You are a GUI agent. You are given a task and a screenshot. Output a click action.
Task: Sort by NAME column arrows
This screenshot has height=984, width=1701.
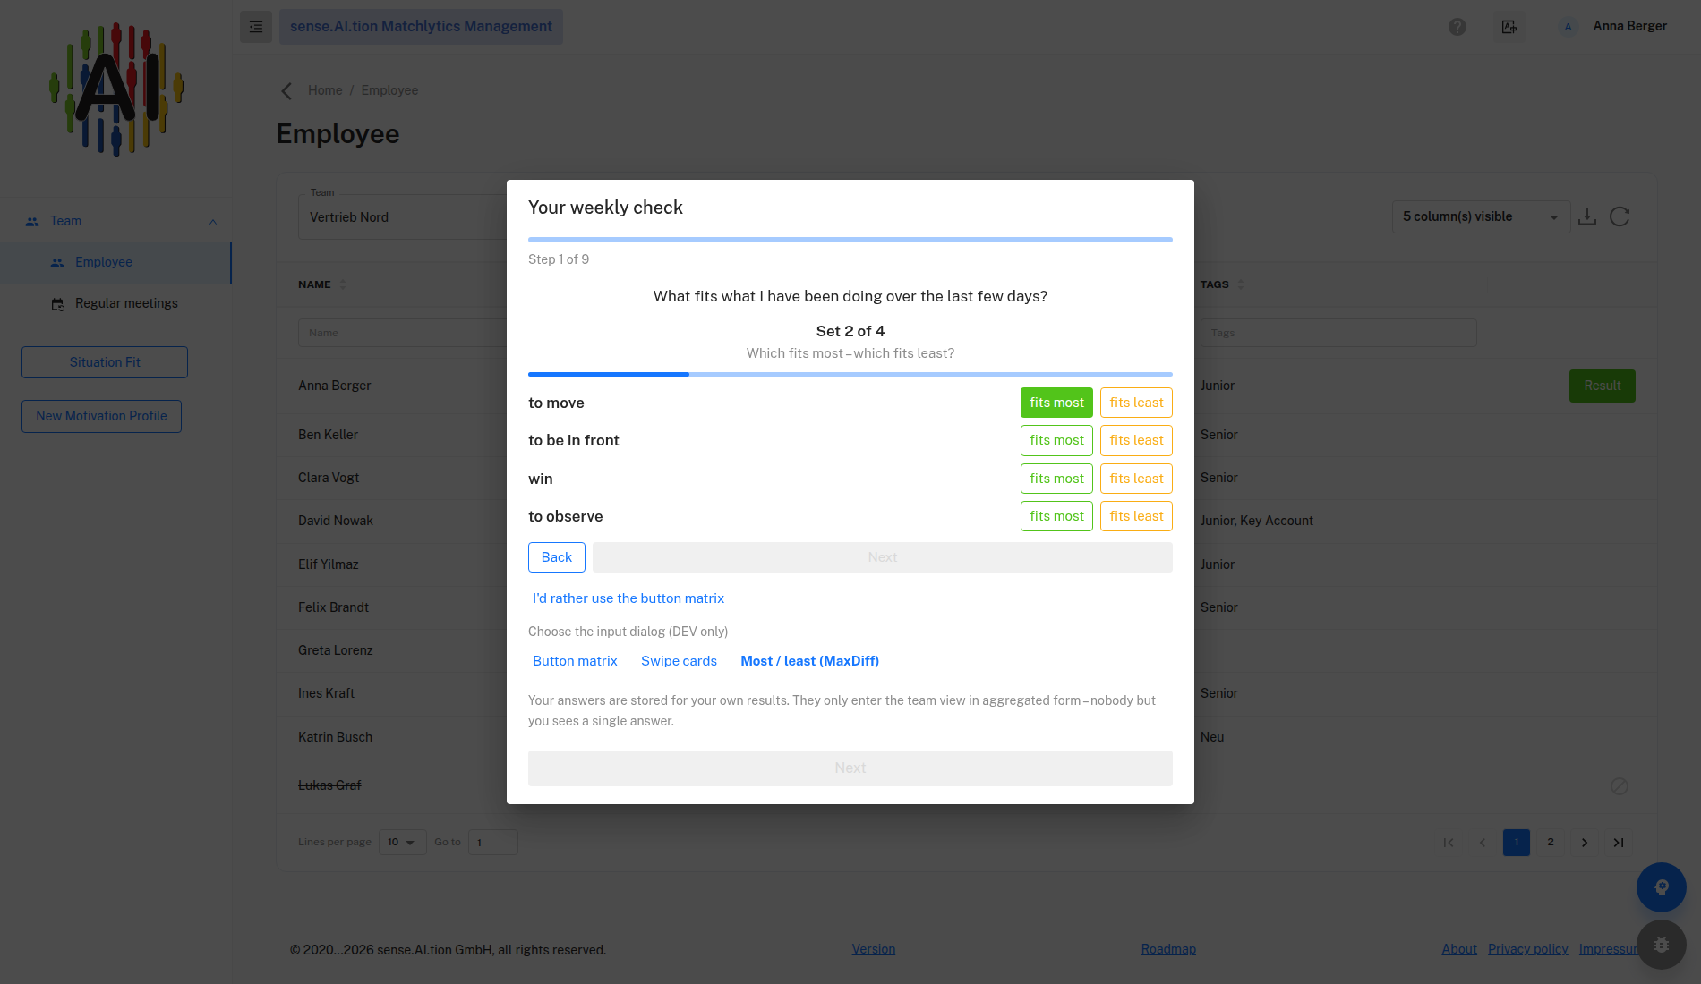[x=343, y=284]
